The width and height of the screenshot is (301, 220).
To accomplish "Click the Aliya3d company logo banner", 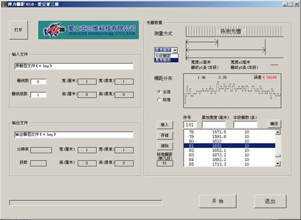I will pos(88,30).
